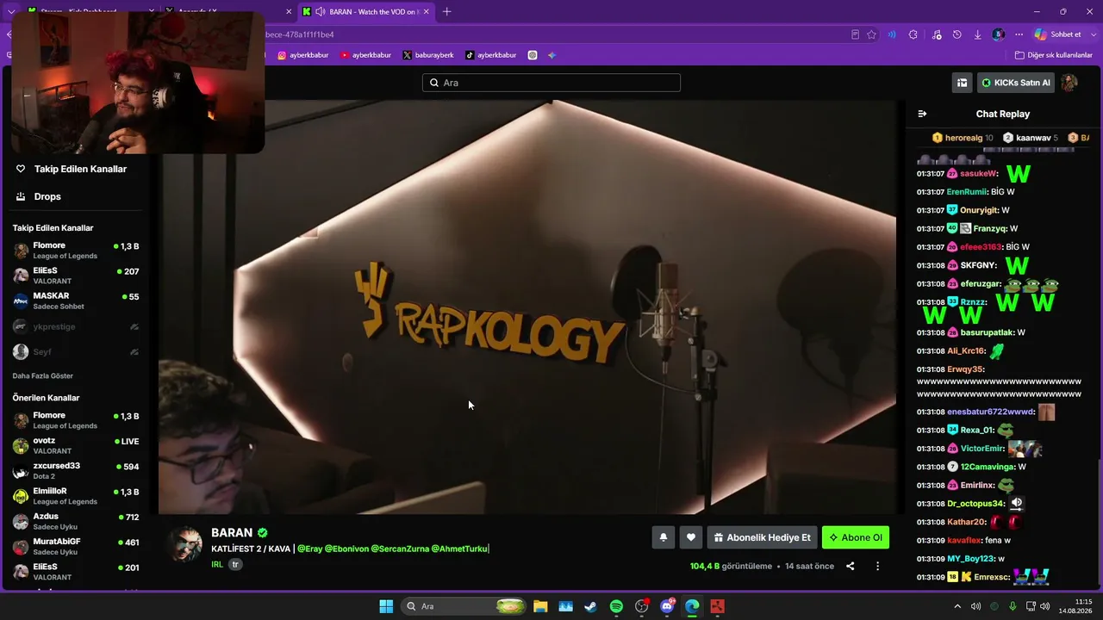The image size is (1103, 620).
Task: Mute the BARAN tab via speaker icon
Action: (x=321, y=12)
